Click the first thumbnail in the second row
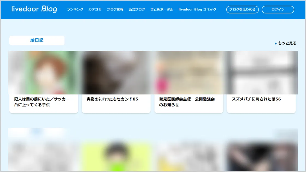Screen dimensions: 306x172 coord(43,150)
